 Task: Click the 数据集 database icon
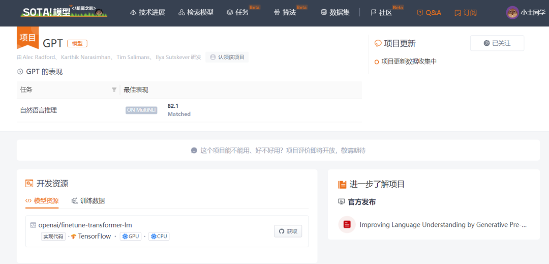[324, 13]
